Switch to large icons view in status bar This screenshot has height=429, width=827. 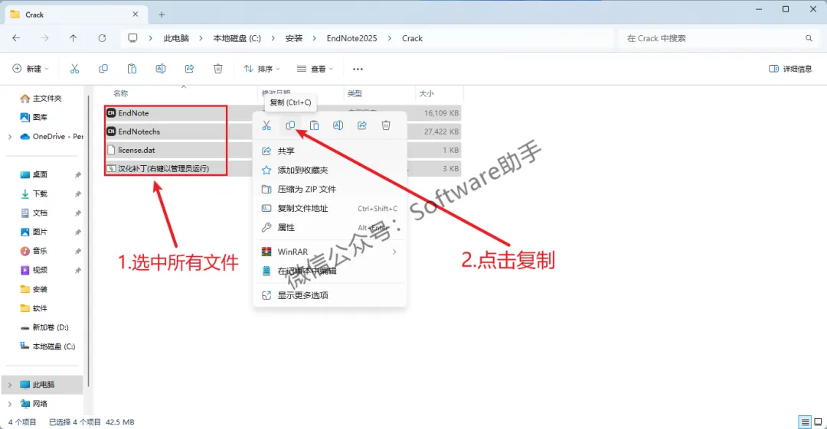click(x=818, y=421)
